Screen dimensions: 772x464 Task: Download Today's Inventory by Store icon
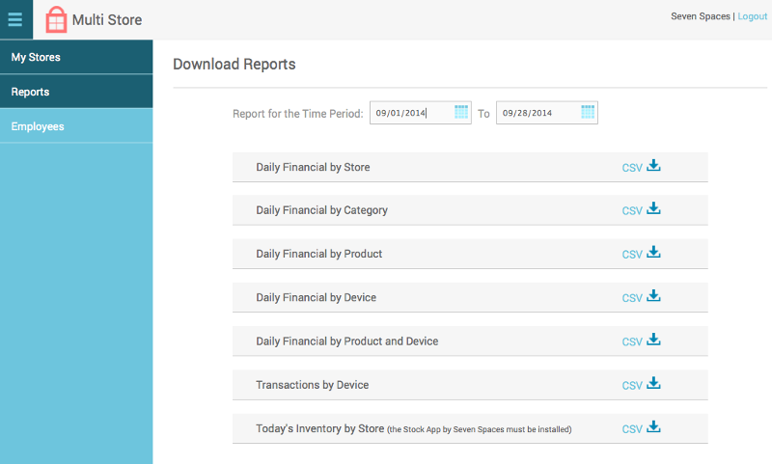653,427
